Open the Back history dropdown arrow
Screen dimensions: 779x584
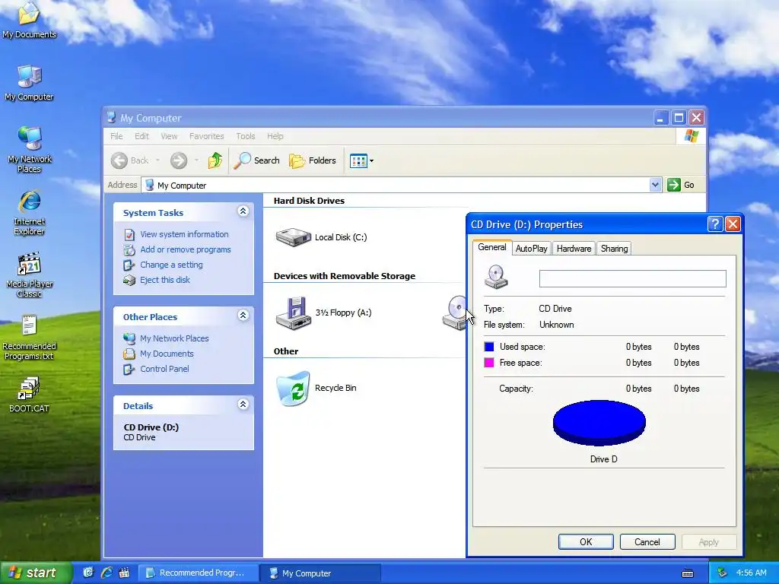(x=157, y=160)
